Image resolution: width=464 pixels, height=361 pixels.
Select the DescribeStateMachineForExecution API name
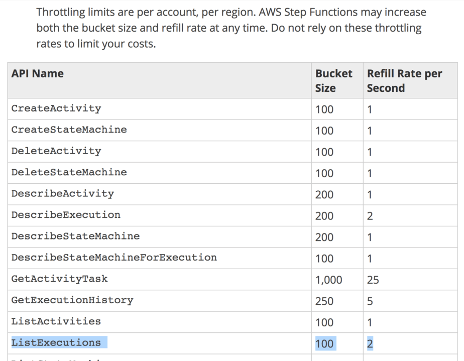pyautogui.click(x=114, y=258)
